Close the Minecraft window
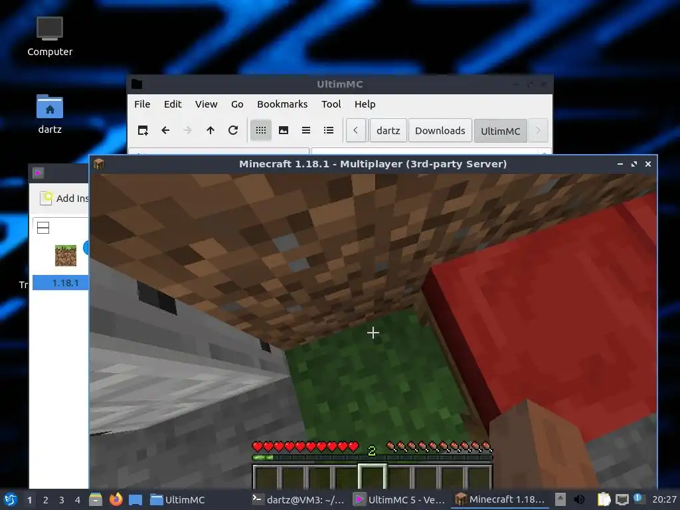680x510 pixels. click(x=648, y=164)
